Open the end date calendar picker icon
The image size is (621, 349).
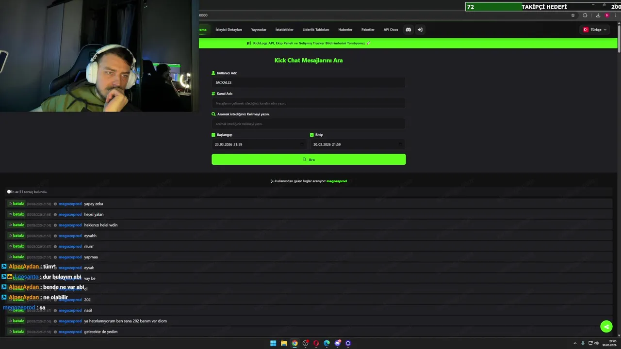pyautogui.click(x=400, y=144)
